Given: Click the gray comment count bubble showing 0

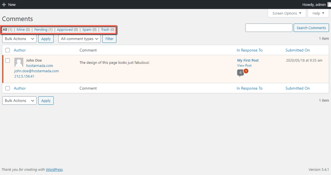Looking at the screenshot, I should click(240, 73).
